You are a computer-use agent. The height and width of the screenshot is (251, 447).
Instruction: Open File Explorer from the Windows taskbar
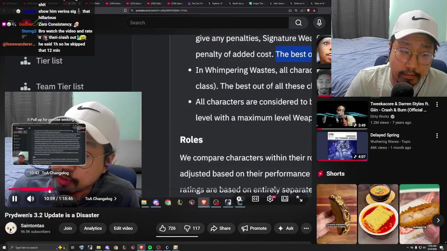coord(98,248)
